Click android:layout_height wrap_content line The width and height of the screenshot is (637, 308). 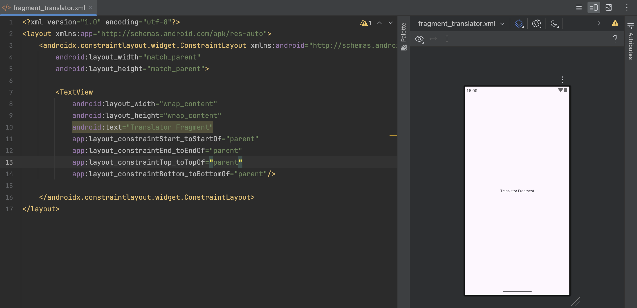point(147,115)
